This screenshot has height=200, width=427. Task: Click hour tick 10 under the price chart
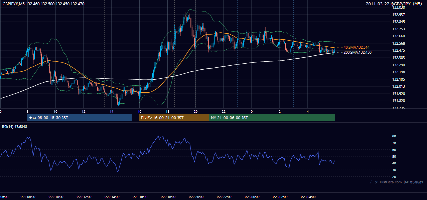click(55, 112)
